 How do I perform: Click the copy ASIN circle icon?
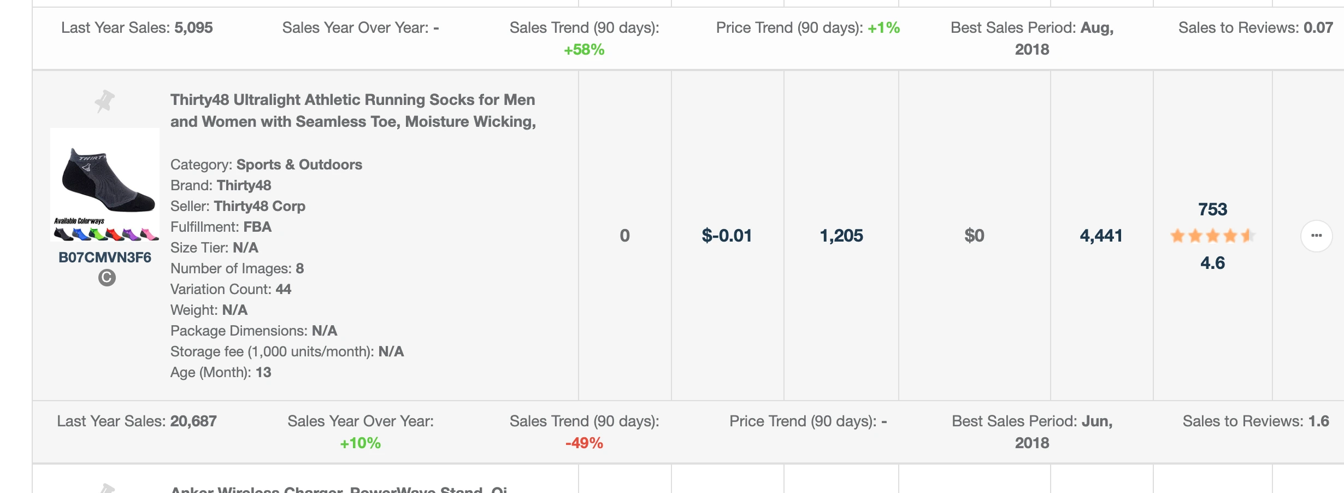[107, 278]
